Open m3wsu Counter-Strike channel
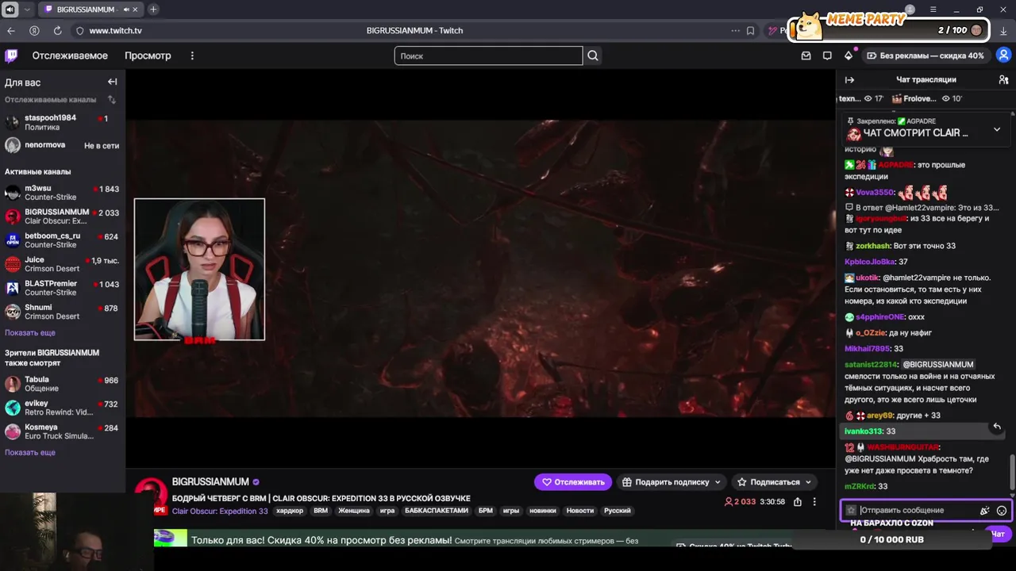 63,193
